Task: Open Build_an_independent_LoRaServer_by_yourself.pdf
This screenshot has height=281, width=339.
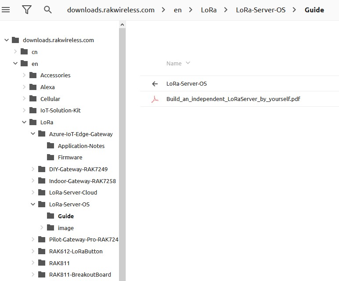Action: (233, 99)
